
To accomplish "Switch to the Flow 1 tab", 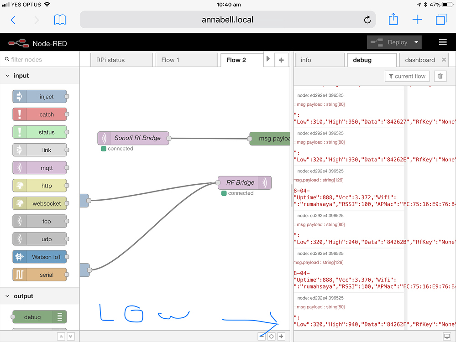I will [186, 59].
